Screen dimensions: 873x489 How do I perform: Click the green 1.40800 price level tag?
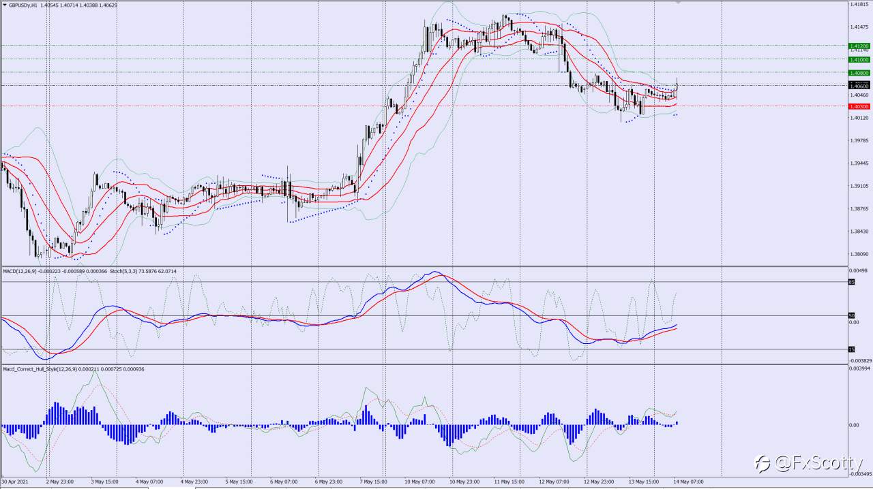(x=858, y=72)
